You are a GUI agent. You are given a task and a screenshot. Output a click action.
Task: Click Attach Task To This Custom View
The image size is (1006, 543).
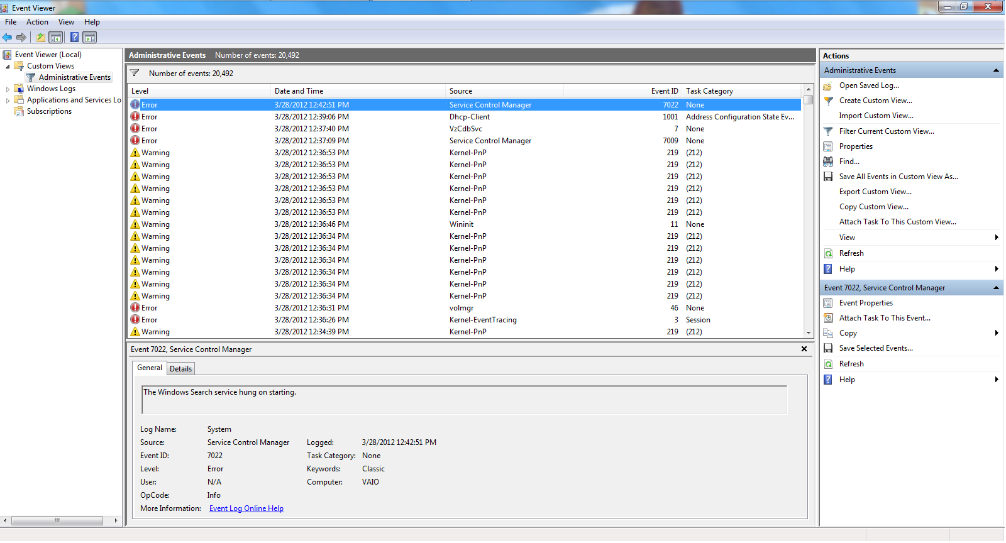coord(897,222)
